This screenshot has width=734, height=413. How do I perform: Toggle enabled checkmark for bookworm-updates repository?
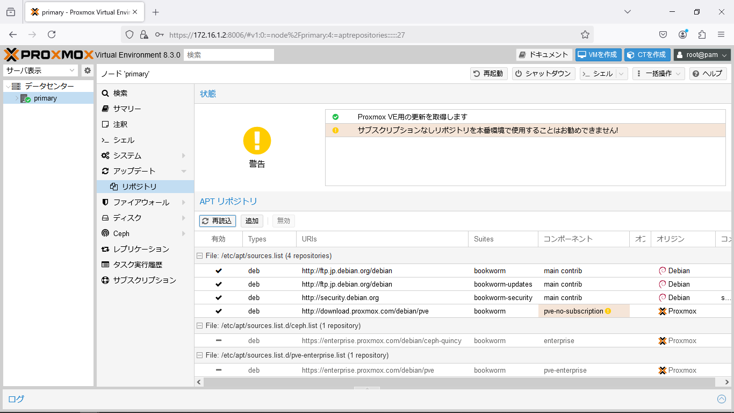pos(219,284)
